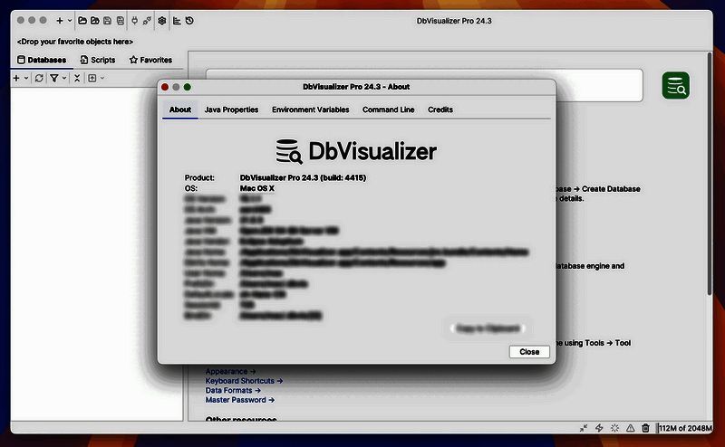Click the 'Mac OS X' value
Viewport: 725px width, 447px height.
click(257, 188)
